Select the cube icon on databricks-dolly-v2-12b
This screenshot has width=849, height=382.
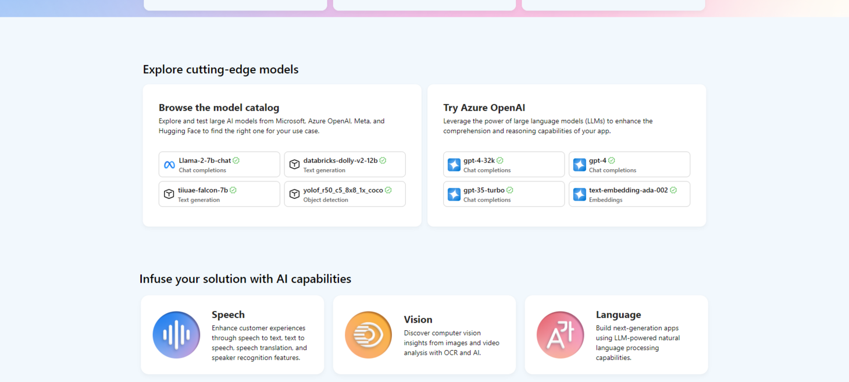(294, 164)
